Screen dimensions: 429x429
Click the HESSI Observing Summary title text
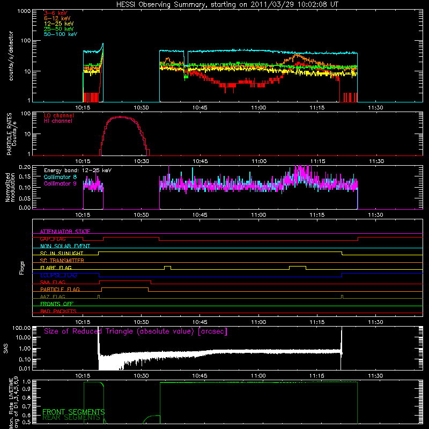227,5
